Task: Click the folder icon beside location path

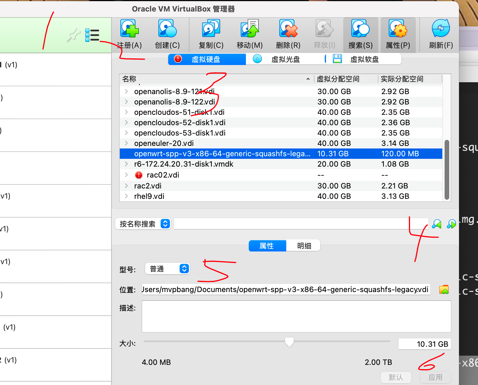Action: coord(444,290)
